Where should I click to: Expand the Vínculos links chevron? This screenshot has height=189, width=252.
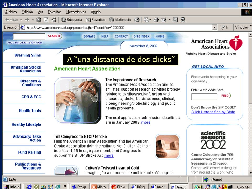click(x=251, y=27)
